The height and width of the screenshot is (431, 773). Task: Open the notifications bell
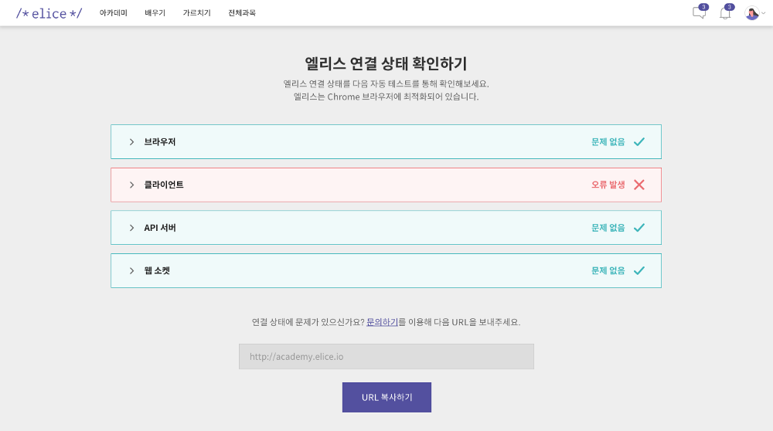click(724, 13)
